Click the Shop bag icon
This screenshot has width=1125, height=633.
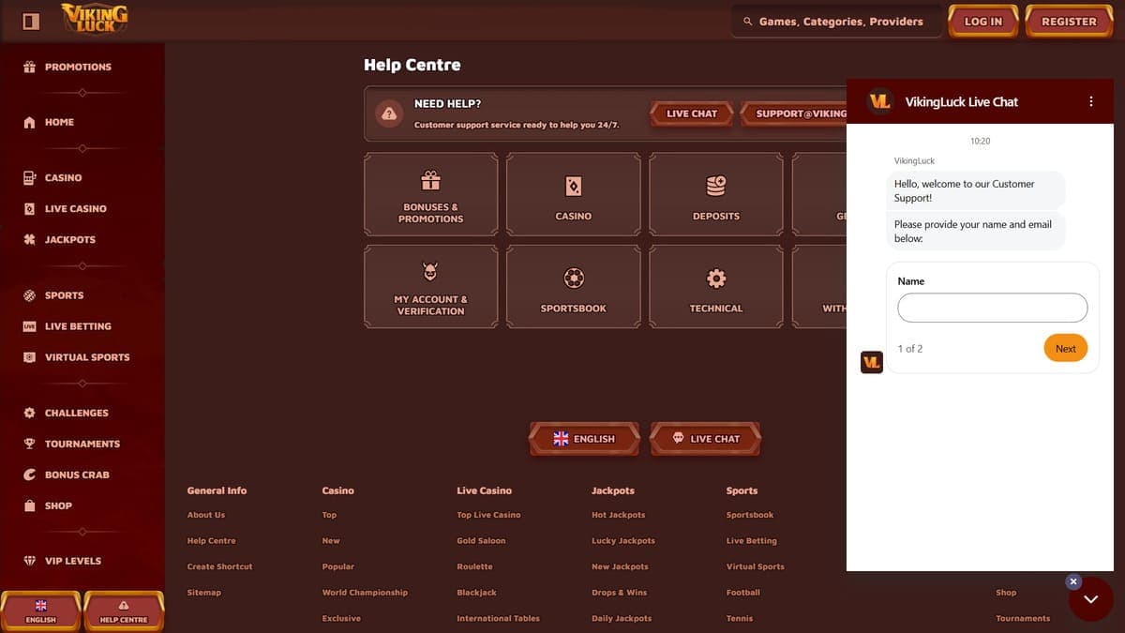pyautogui.click(x=29, y=505)
